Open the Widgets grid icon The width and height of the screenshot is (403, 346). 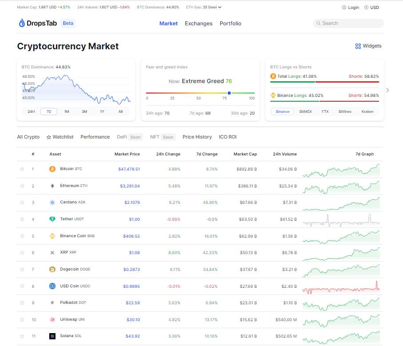358,46
